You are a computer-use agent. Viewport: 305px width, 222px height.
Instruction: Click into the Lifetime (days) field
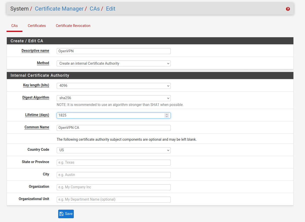114,115
